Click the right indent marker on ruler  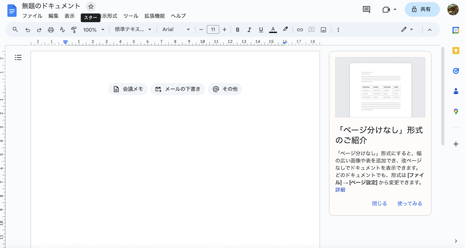284,43
